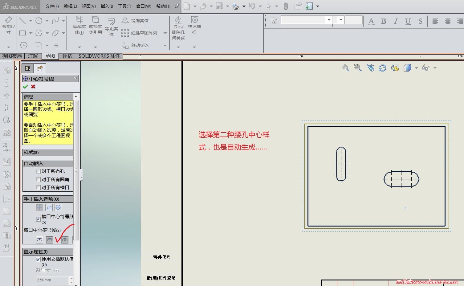This screenshot has width=464, height=286.
Task: Select arc slot center style button
Action: 65,239
